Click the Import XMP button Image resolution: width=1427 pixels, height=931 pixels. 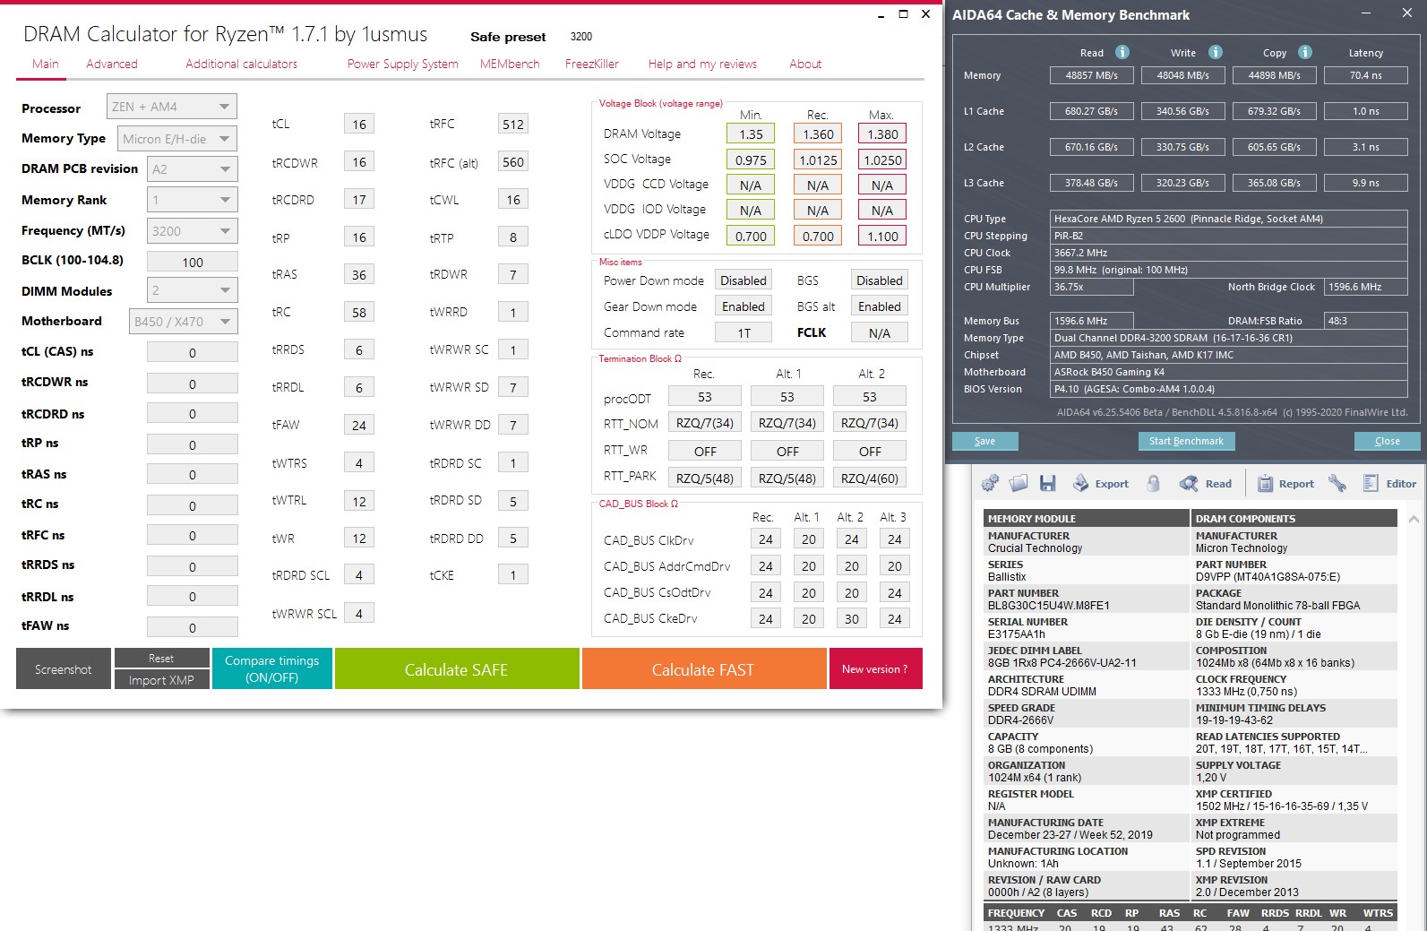(x=161, y=680)
